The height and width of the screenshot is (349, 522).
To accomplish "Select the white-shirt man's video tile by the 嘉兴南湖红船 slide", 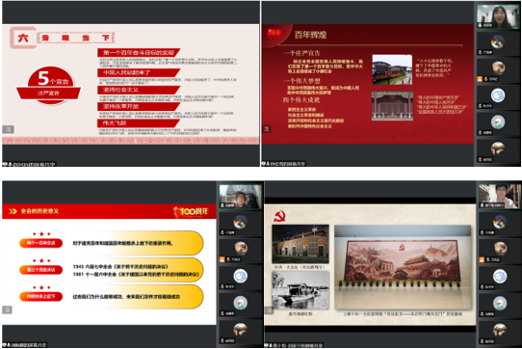I will coord(499,197).
